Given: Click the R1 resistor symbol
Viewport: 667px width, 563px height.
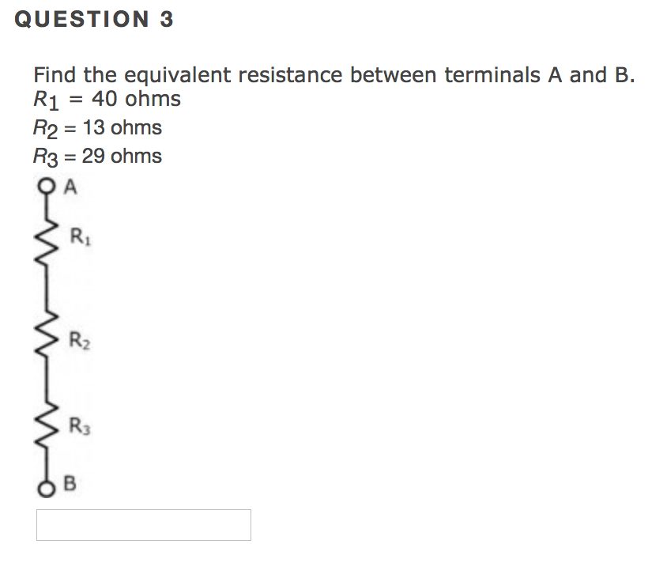Looking at the screenshot, I should (47, 241).
